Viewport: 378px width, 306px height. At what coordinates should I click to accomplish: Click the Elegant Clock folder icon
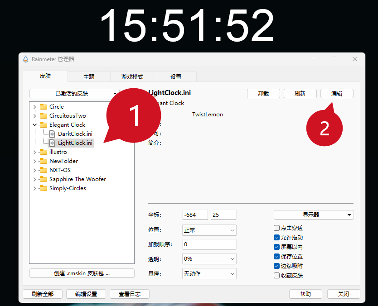click(44, 125)
